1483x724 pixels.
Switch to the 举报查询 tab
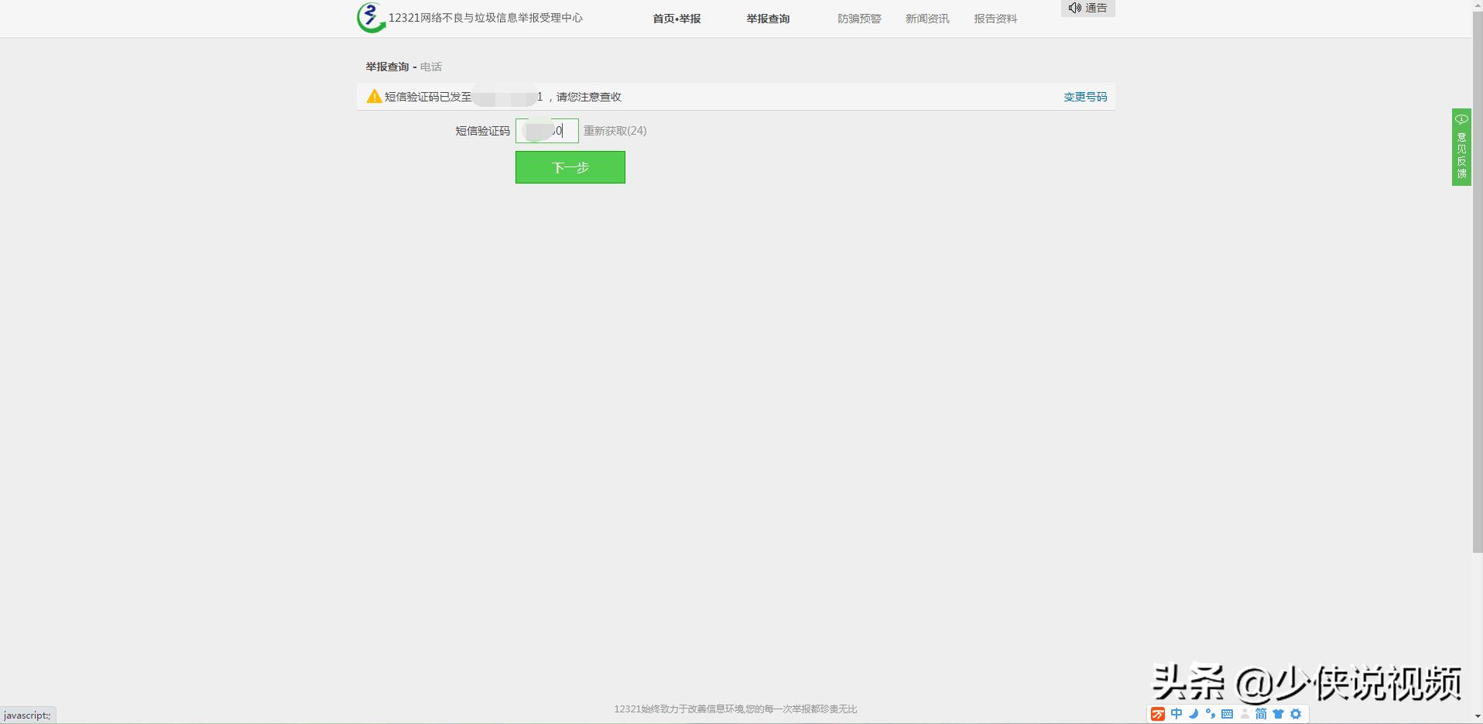[x=767, y=18]
